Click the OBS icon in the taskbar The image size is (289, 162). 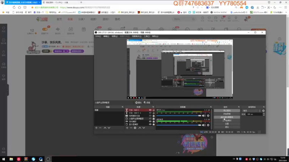pos(48,159)
